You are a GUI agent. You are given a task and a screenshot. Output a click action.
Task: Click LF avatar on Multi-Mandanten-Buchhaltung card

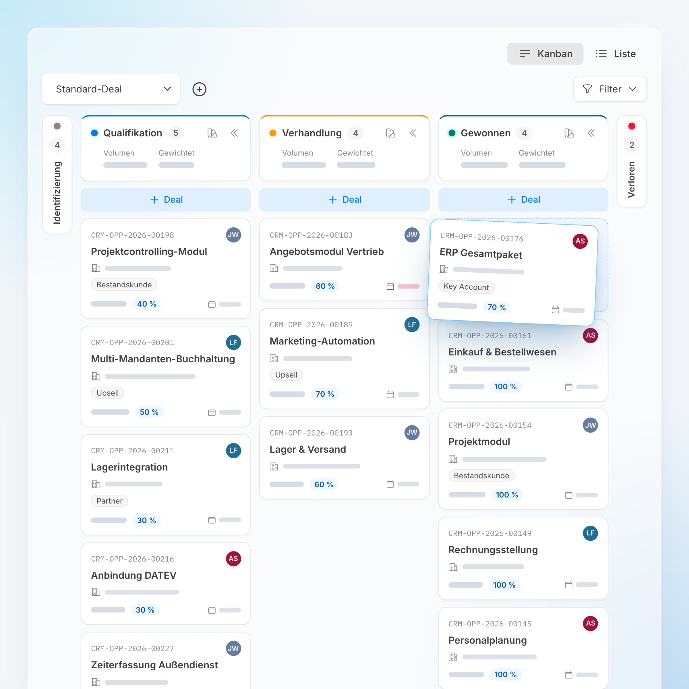(234, 342)
